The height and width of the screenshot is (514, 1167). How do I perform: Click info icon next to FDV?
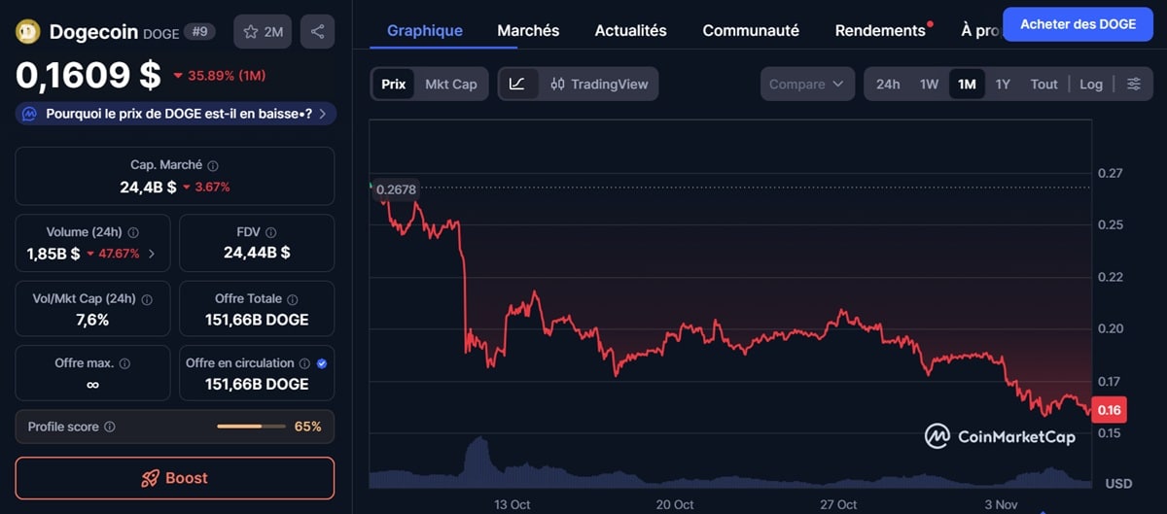pos(271,232)
